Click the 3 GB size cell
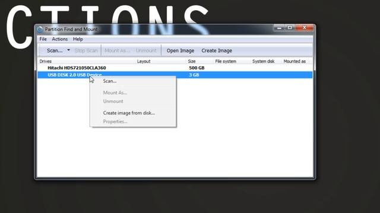This screenshot has height=213, width=380. point(194,75)
